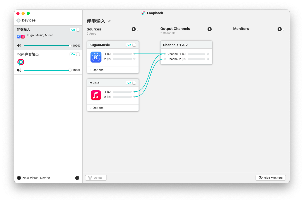The width and height of the screenshot is (304, 202).
Task: Select the KugouMusic source card title
Action: [100, 45]
